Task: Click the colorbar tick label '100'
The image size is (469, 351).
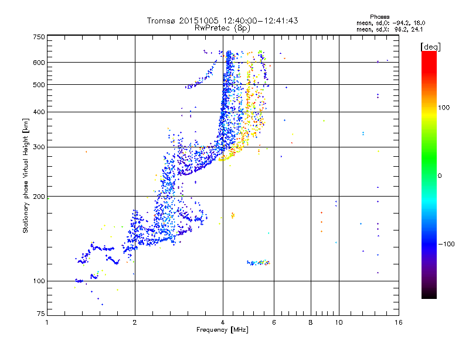Action: click(444, 108)
